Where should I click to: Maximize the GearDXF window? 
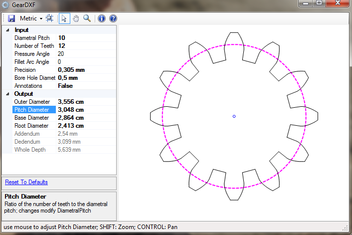coord(319,3)
